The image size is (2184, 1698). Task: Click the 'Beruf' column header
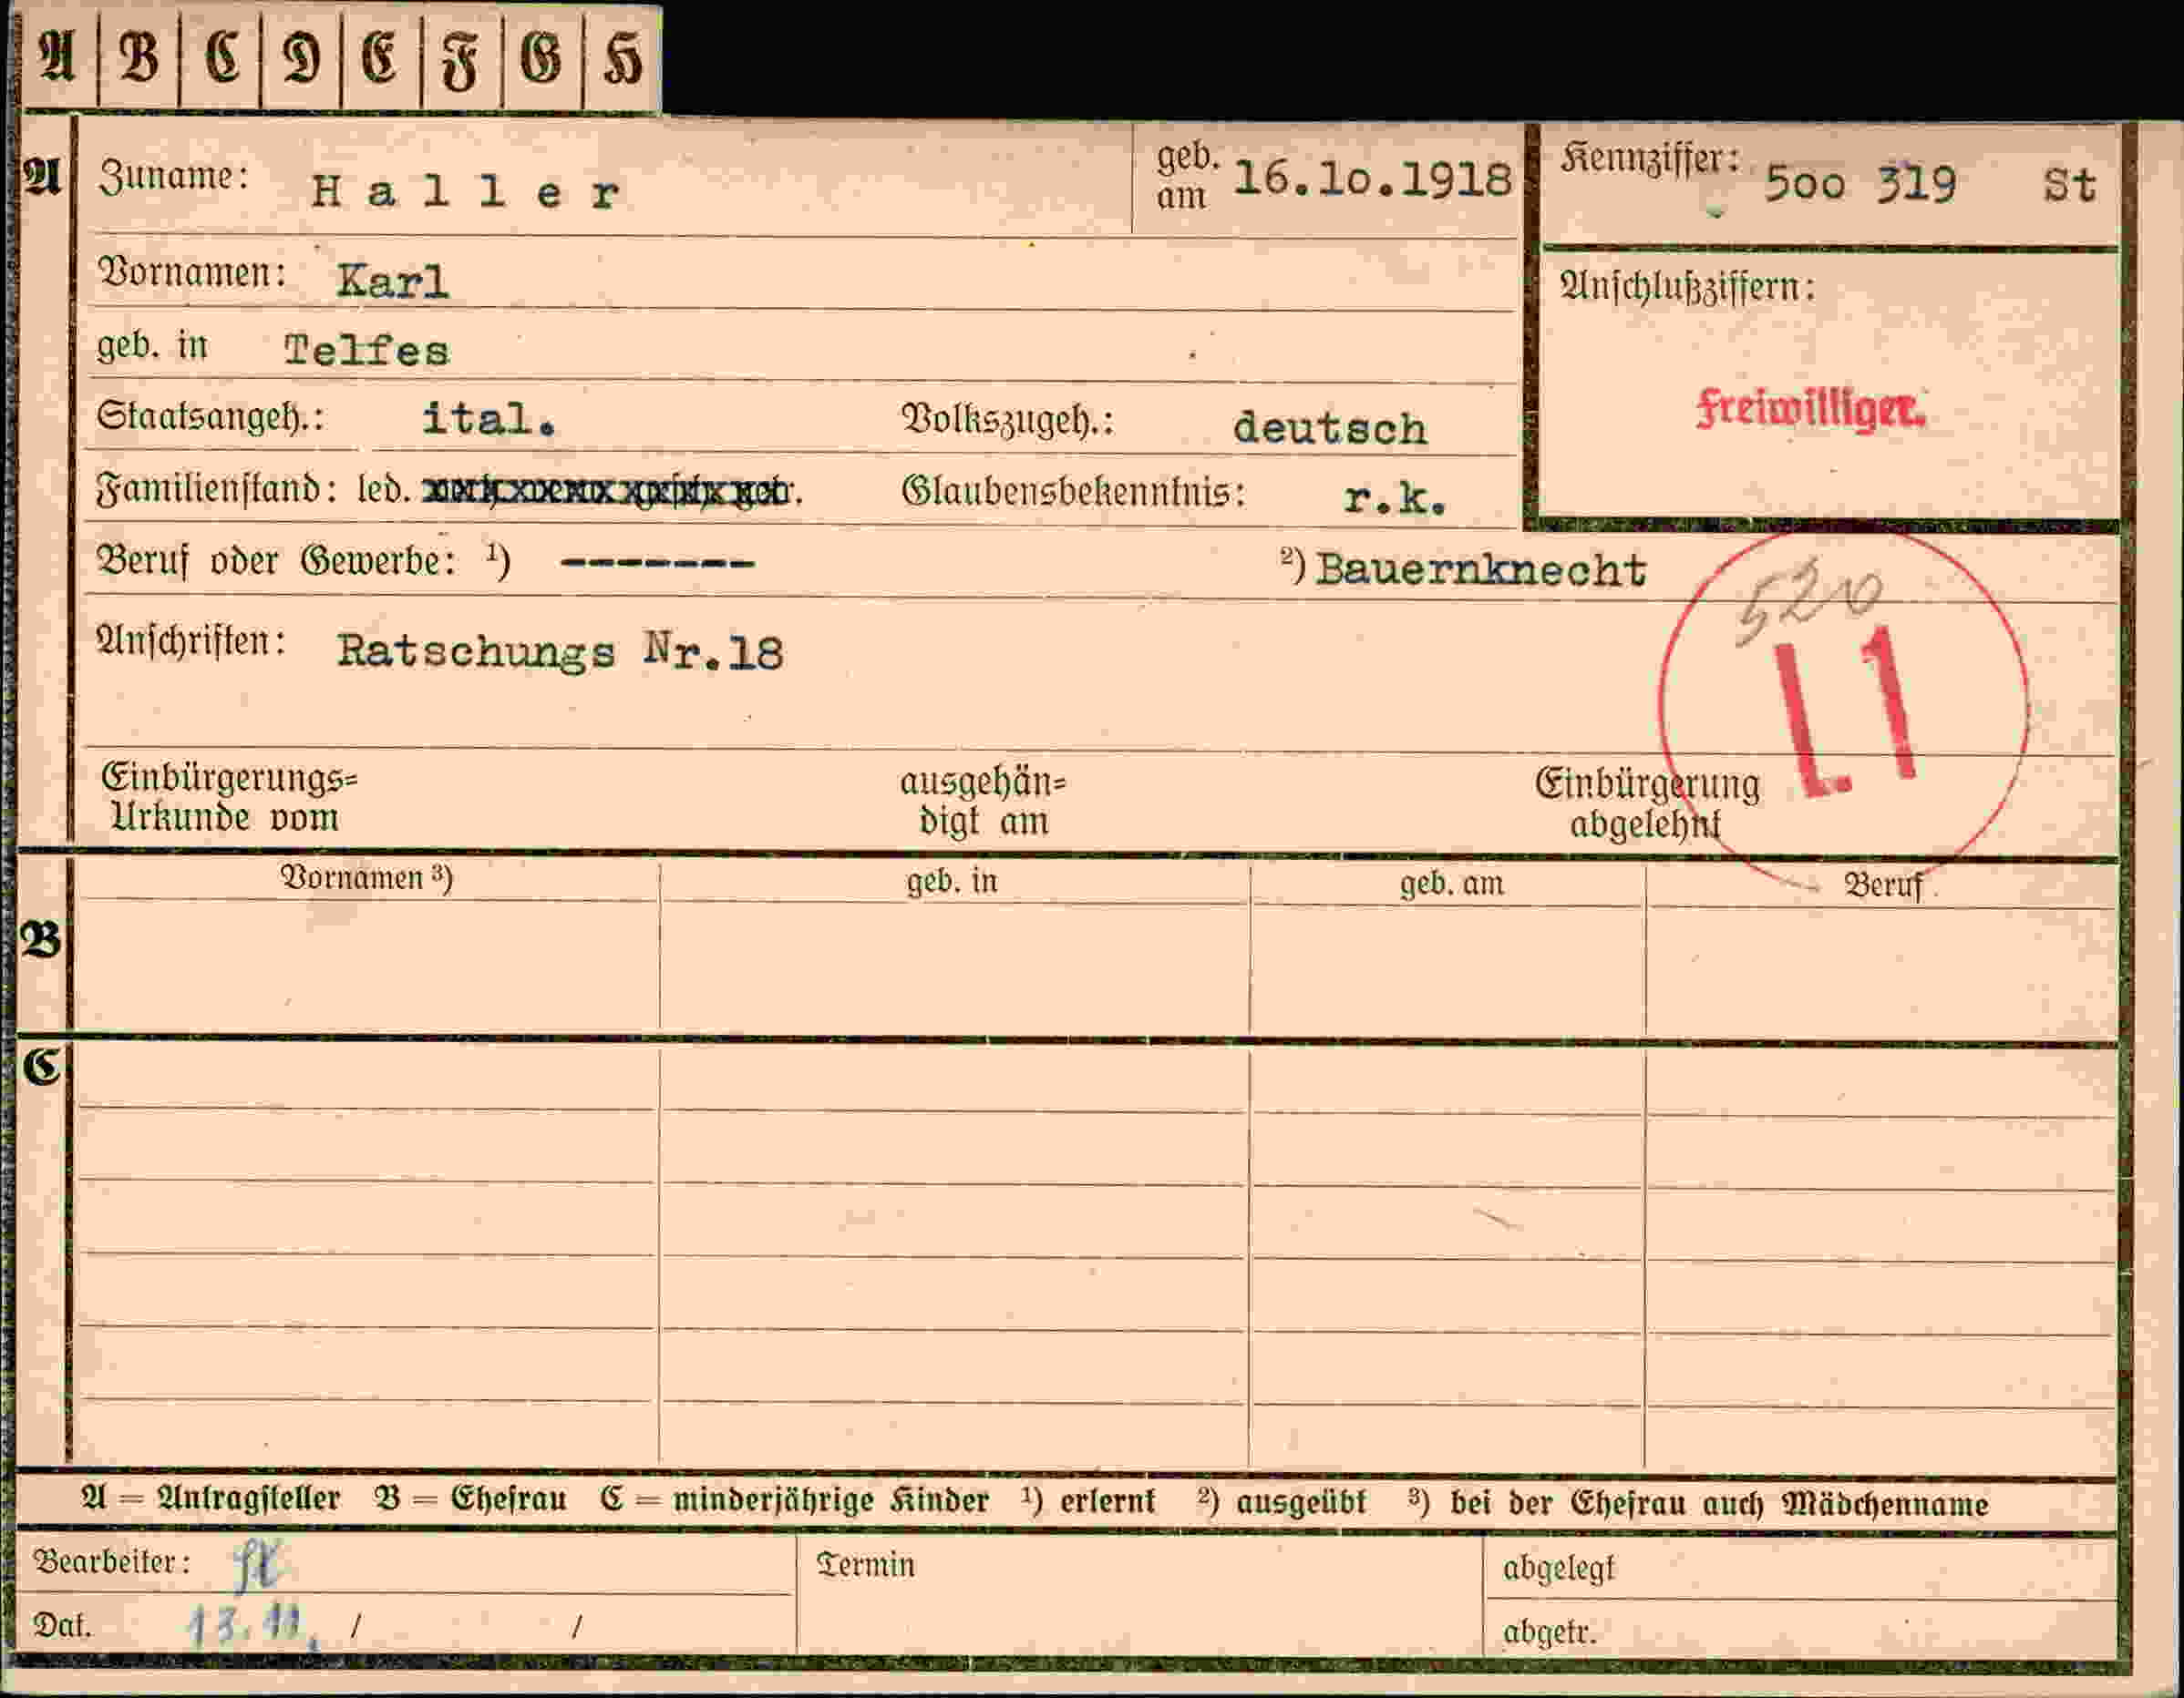[x=1882, y=885]
